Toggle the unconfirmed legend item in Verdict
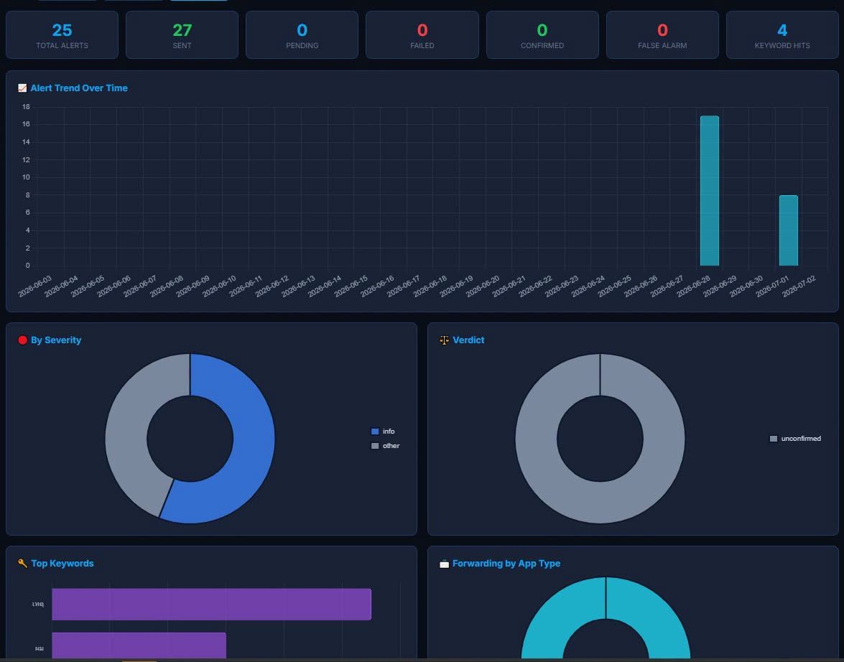Image resolution: width=844 pixels, height=662 pixels. tap(795, 439)
